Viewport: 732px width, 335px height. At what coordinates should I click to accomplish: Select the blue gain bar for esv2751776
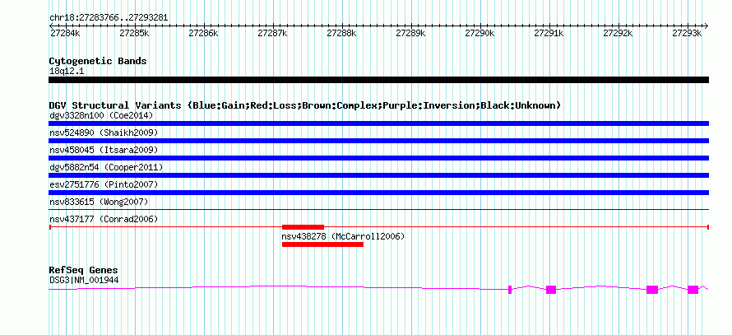coord(378,193)
